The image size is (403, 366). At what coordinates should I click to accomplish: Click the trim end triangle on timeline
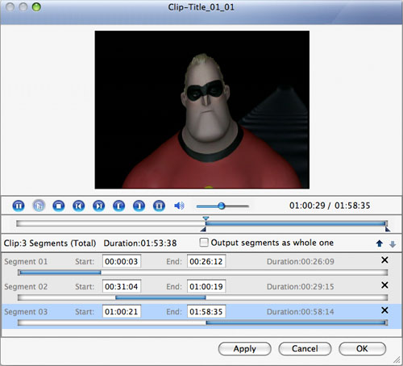(x=388, y=229)
